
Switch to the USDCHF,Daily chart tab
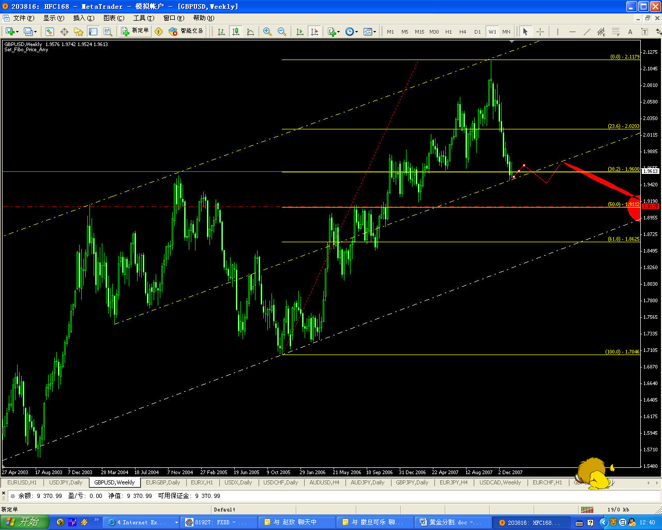[280, 482]
